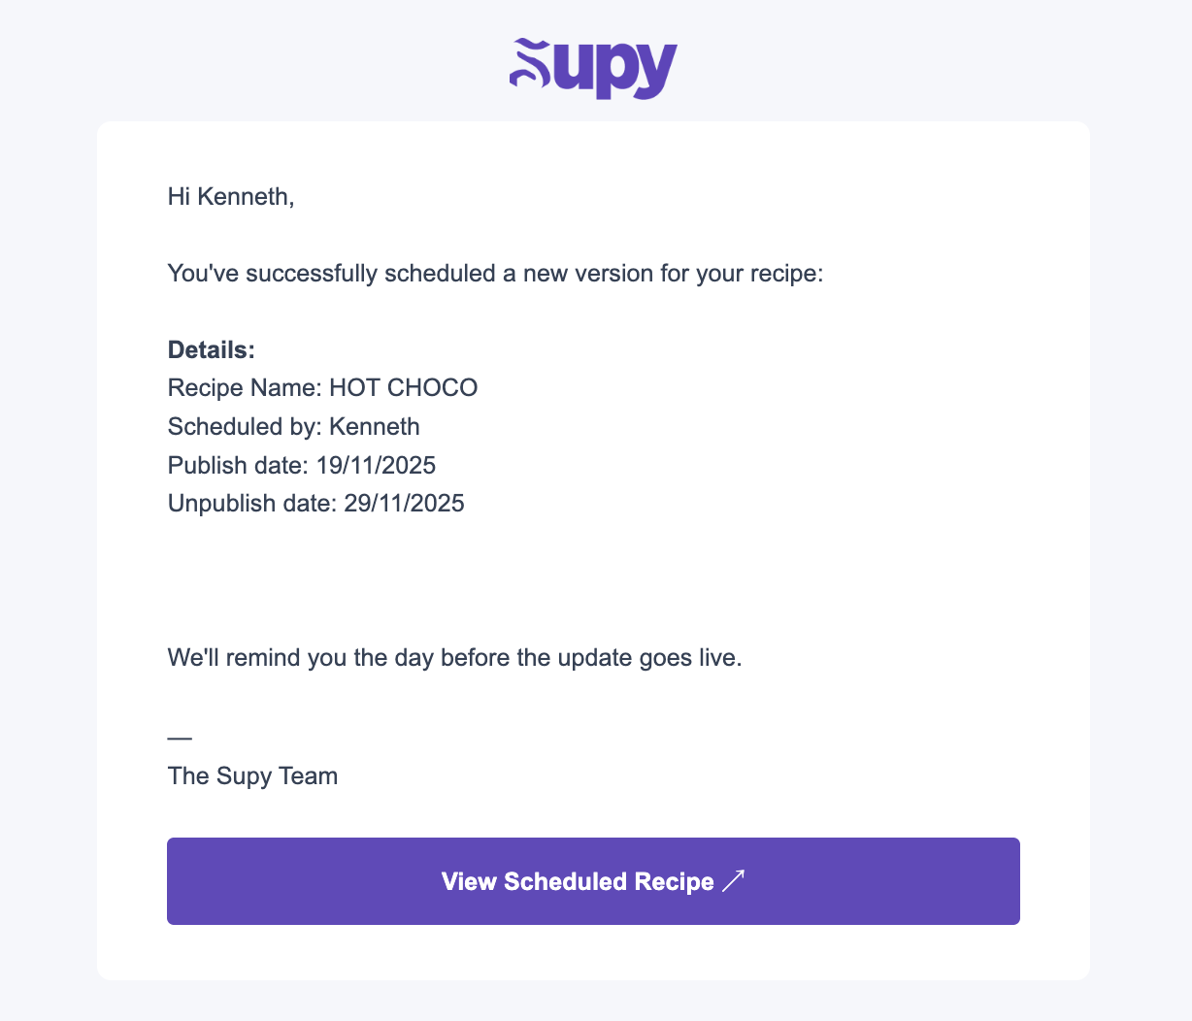Viewport: 1192px width, 1021px height.
Task: Click the 19/11/2025 publish date value
Action: pos(376,466)
